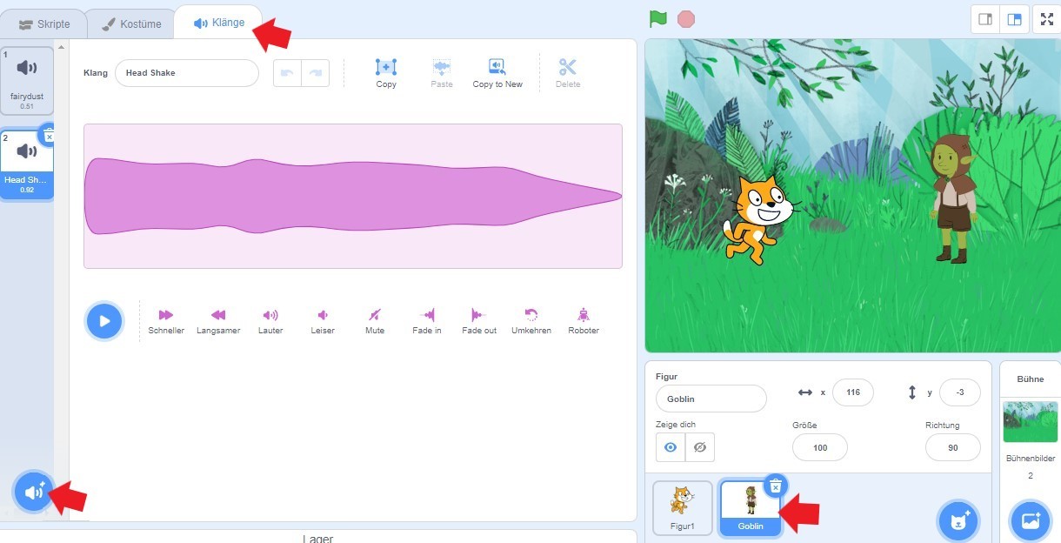Start project with the green flag
Image resolution: width=1061 pixels, height=543 pixels.
(x=658, y=18)
